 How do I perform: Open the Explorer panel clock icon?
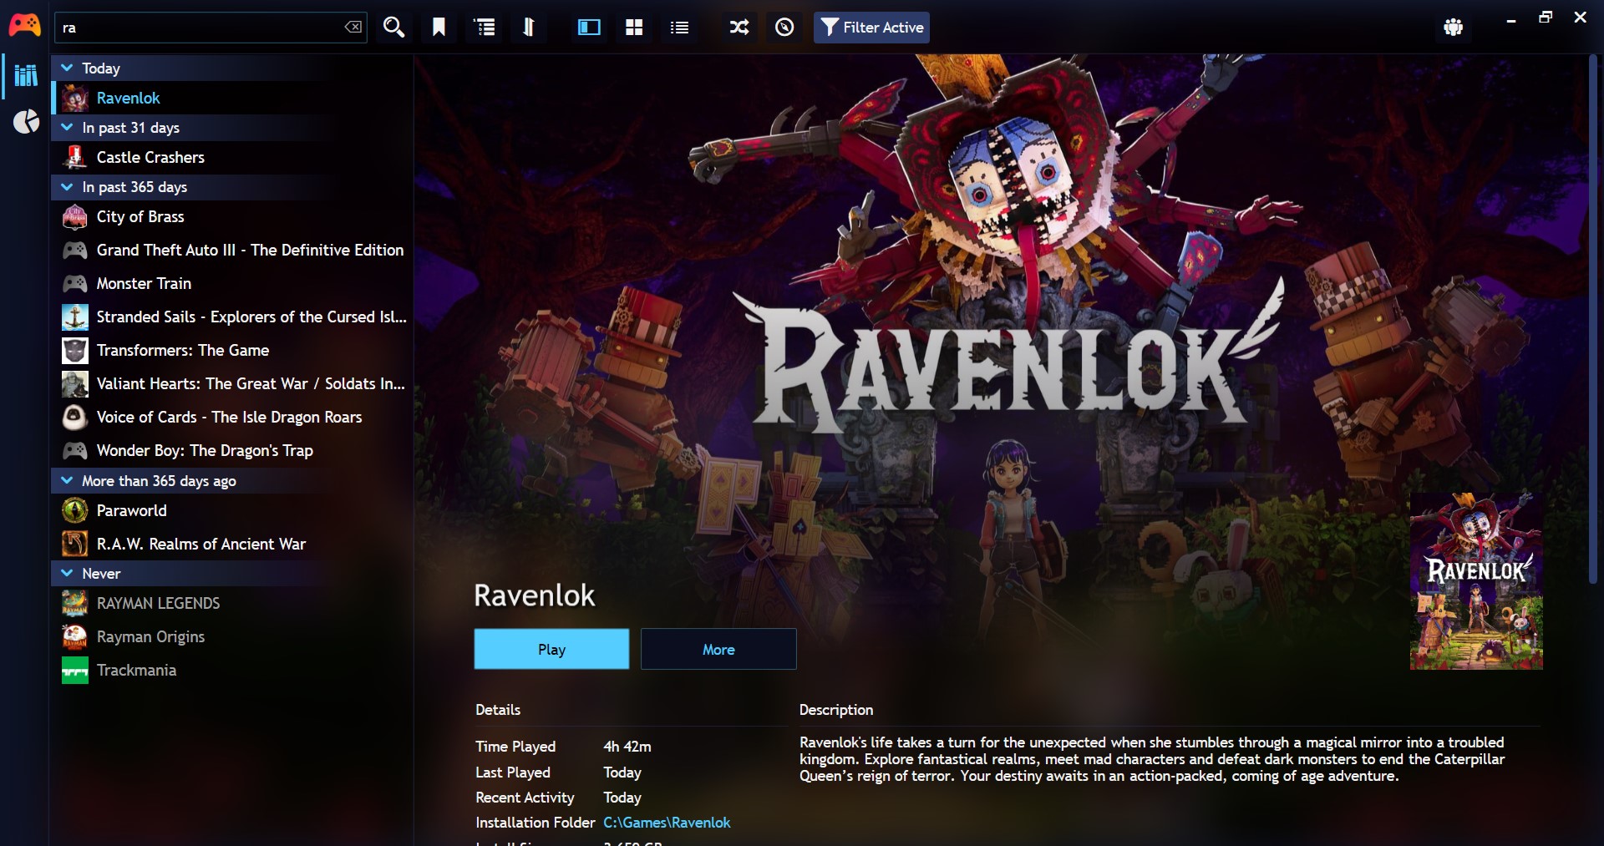point(784,28)
